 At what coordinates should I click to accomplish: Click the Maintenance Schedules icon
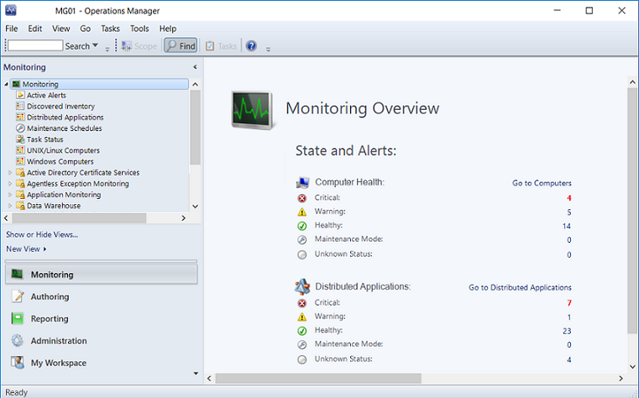click(20, 128)
